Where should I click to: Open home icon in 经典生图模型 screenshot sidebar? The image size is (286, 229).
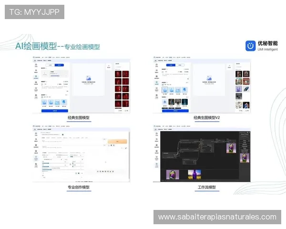coord(36,65)
